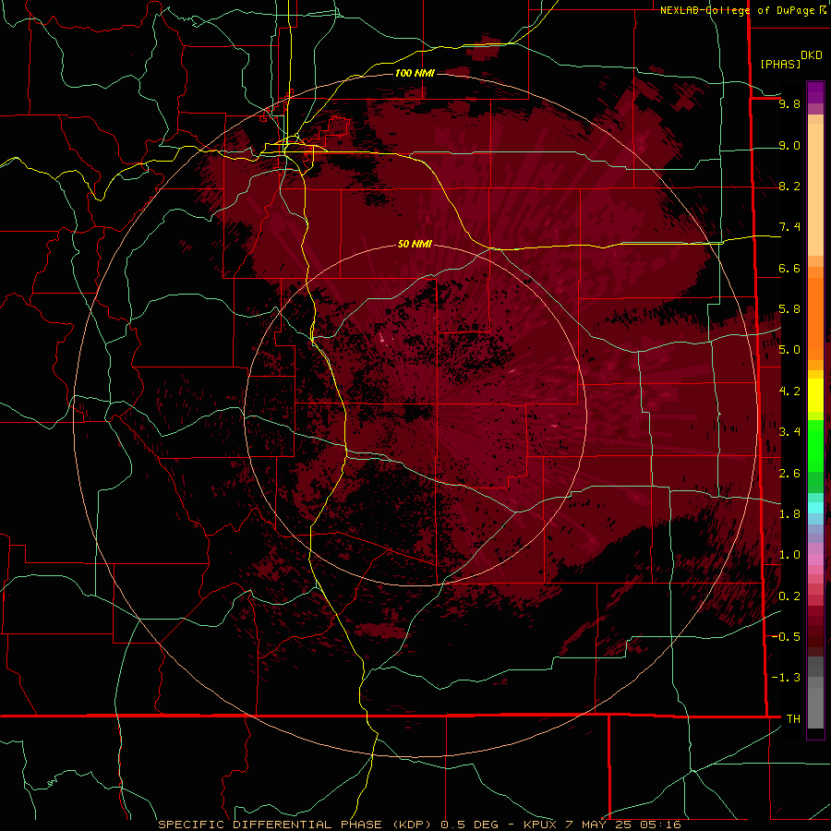Pick the bright green segment of color scale

coord(815,445)
